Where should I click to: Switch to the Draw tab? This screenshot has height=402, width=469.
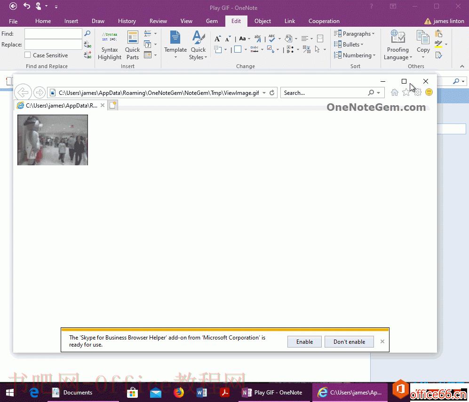coord(98,21)
